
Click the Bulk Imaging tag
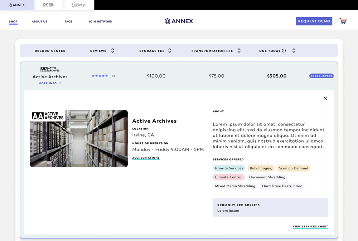click(261, 168)
